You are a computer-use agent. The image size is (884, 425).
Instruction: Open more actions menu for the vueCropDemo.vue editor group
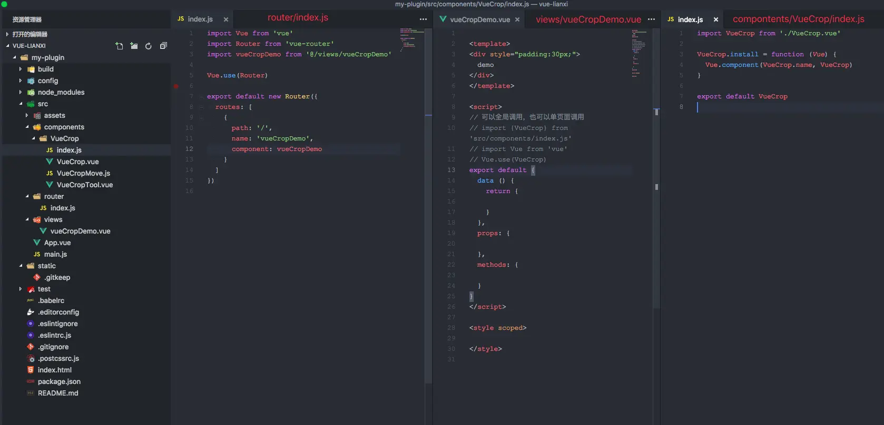click(651, 19)
